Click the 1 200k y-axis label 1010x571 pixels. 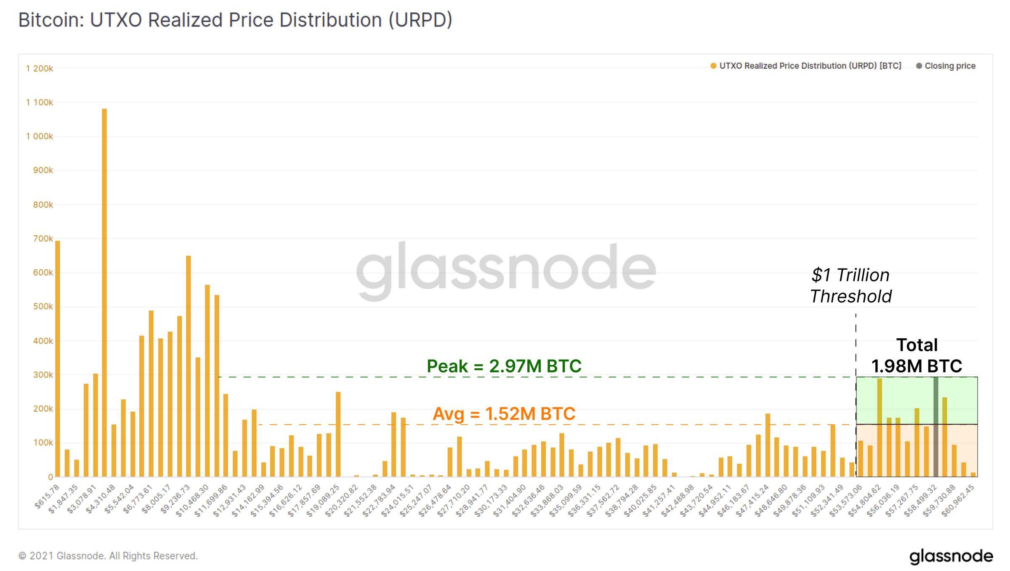click(x=40, y=69)
